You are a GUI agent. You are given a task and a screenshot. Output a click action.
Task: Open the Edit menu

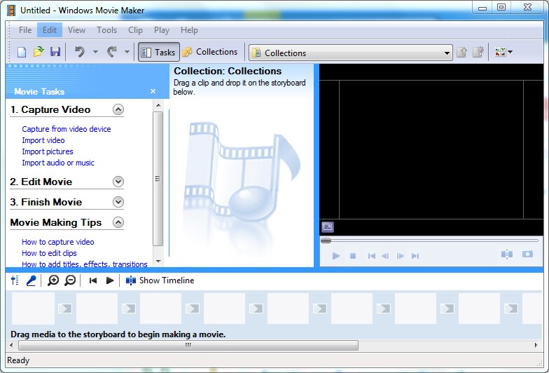click(x=49, y=30)
